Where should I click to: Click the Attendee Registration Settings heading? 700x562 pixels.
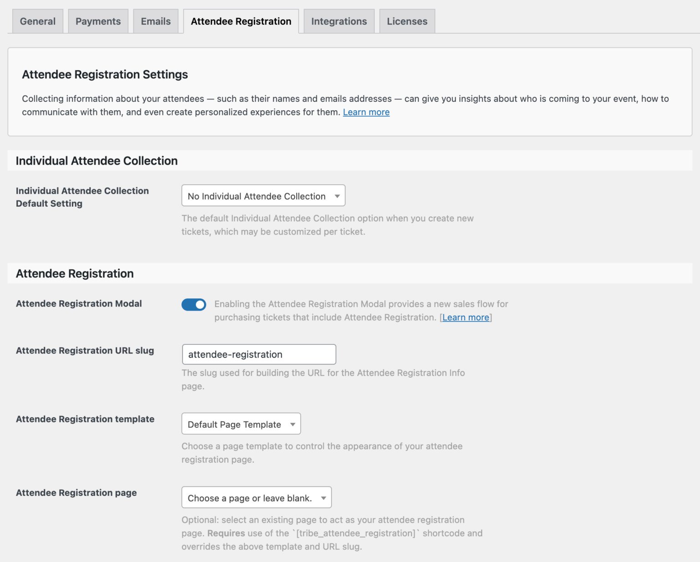click(105, 74)
